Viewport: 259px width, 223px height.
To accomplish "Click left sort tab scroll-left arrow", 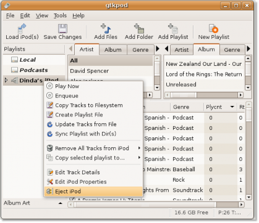I will click(70, 49).
